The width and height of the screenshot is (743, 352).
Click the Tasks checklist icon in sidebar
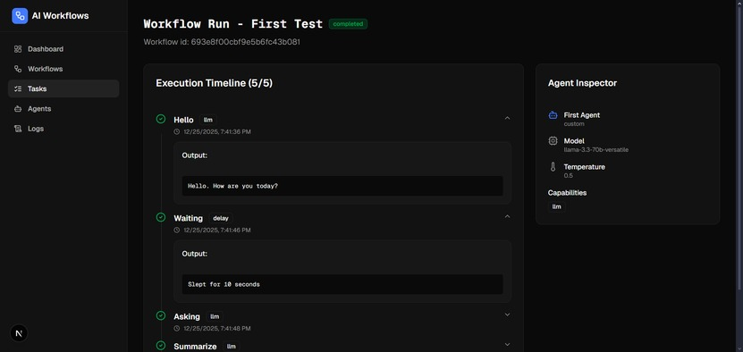tap(18, 88)
